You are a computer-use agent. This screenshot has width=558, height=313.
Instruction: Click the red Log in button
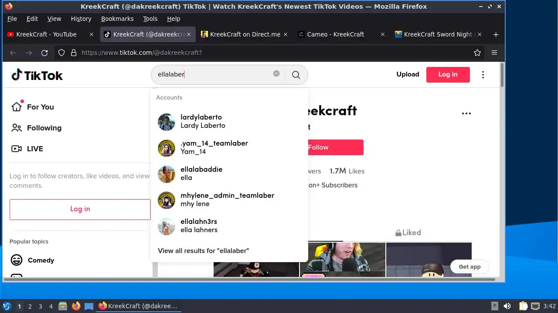tap(448, 75)
